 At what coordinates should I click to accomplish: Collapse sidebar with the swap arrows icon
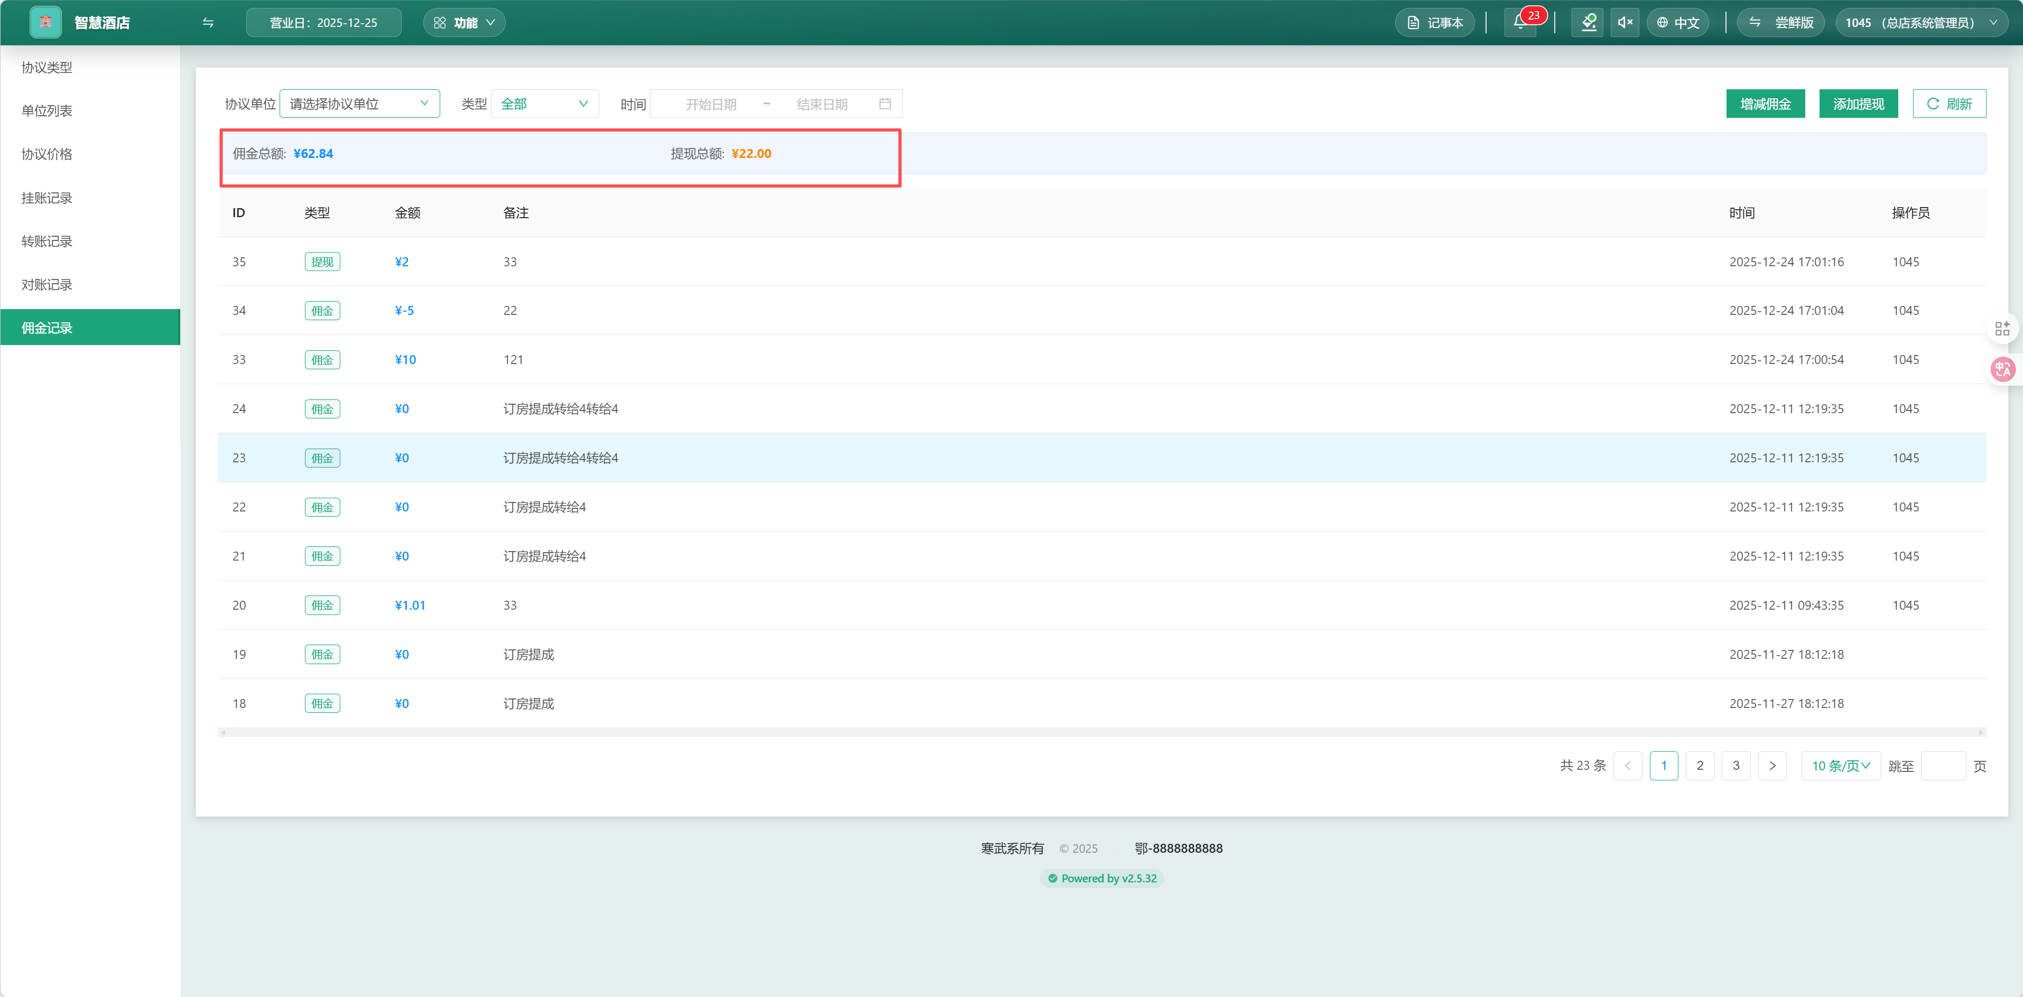[208, 22]
